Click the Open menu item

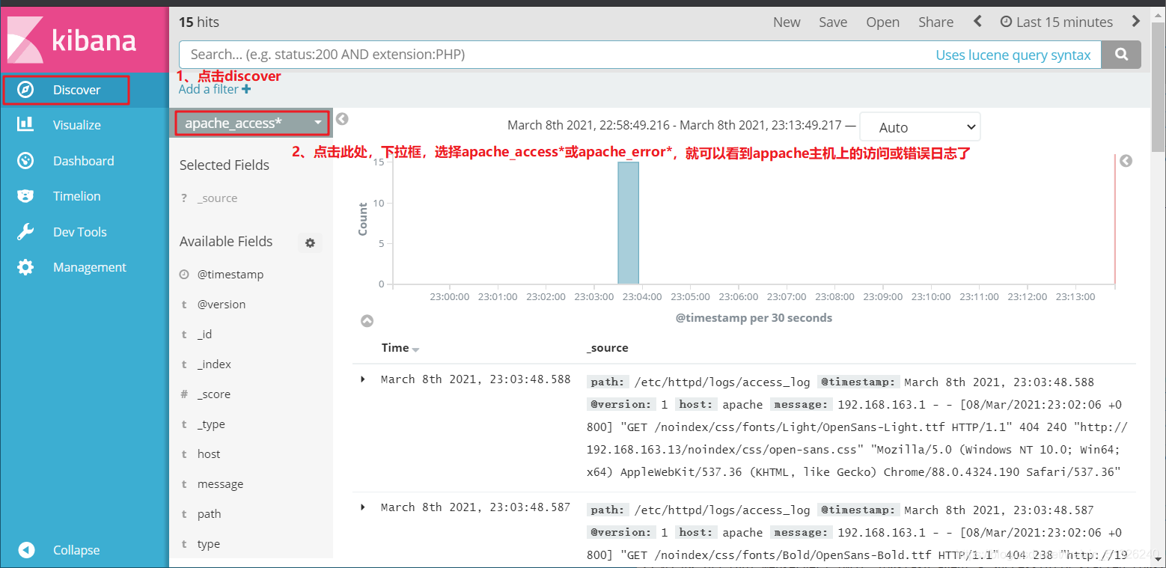pos(883,22)
